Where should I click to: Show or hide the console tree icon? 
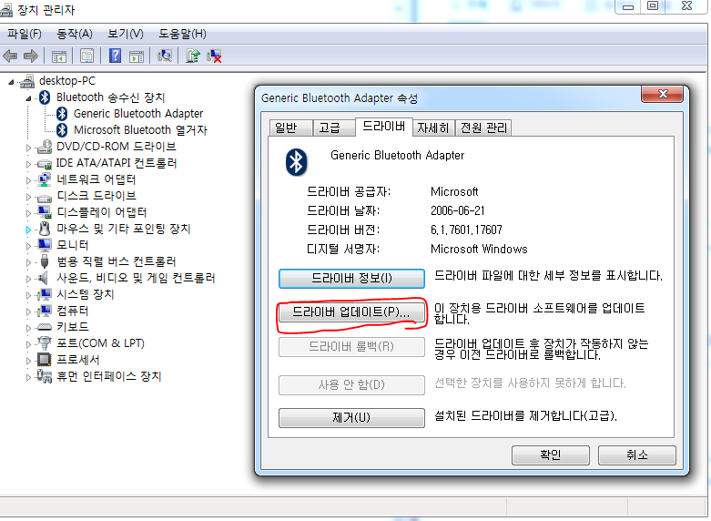[59, 56]
